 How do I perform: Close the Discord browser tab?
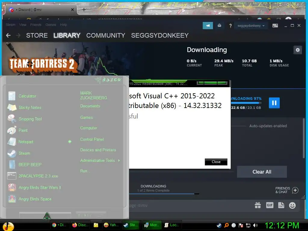click(x=72, y=10)
